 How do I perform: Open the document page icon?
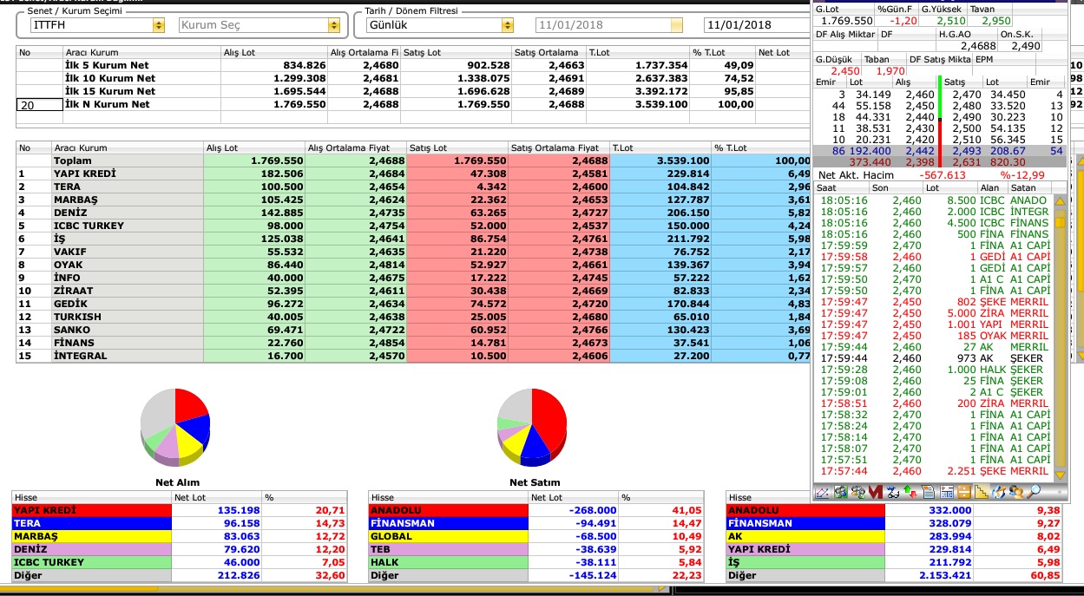pos(928,493)
